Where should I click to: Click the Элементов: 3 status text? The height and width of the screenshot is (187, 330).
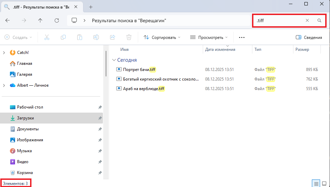click(x=15, y=184)
